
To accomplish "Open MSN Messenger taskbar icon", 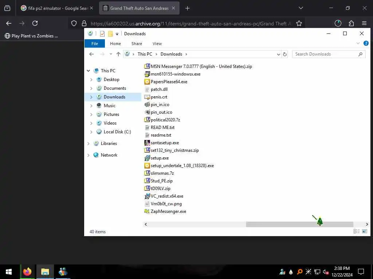I will pos(63,272).
